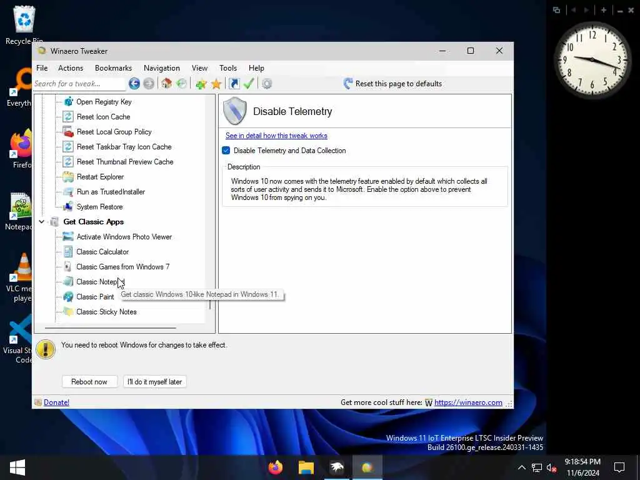Open settings via the grey gear icon
The width and height of the screenshot is (640, 480).
[266, 84]
